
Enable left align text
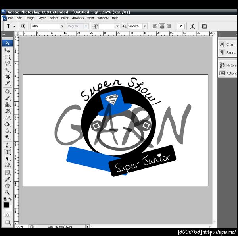(155, 26)
